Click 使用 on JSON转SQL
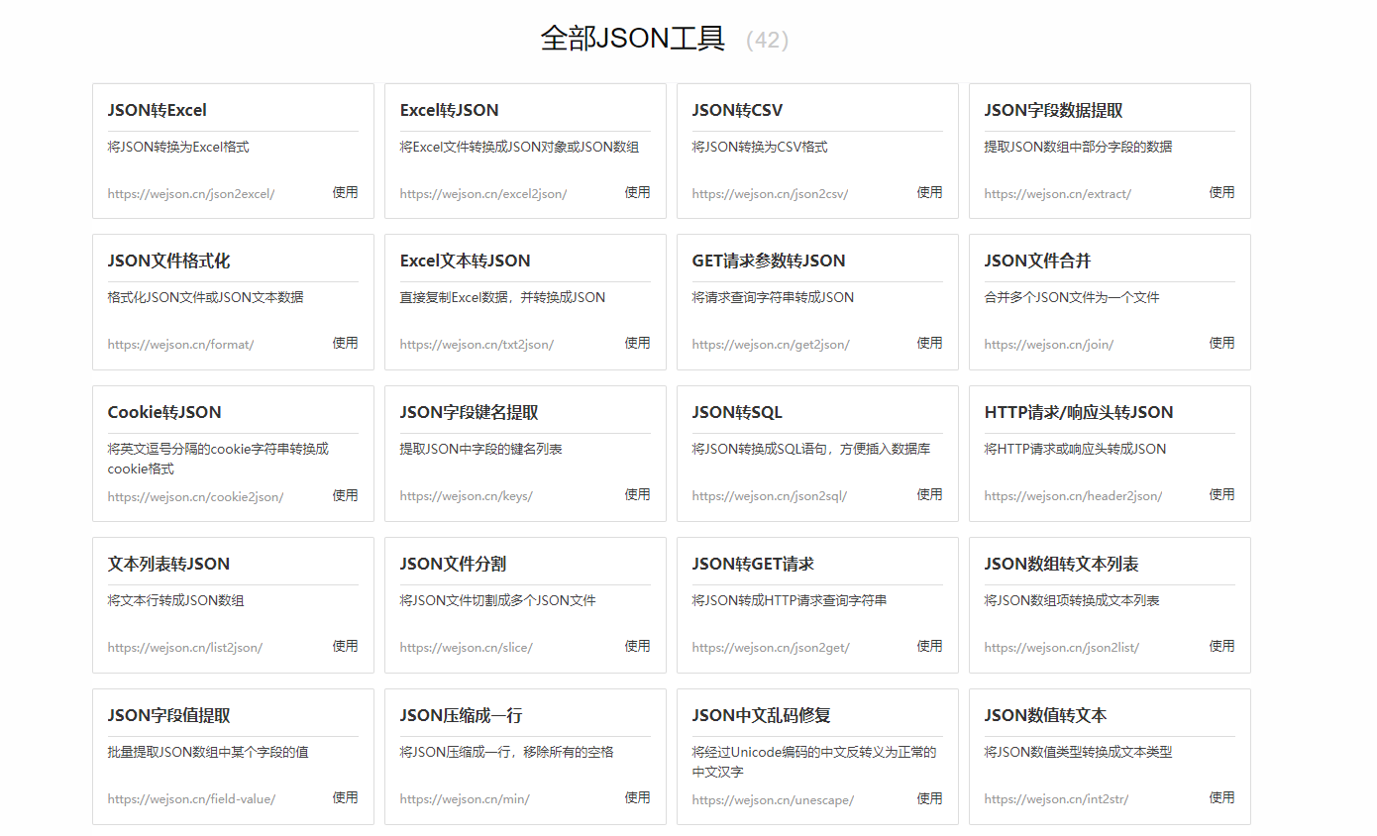This screenshot has height=836, width=1377. [929, 495]
